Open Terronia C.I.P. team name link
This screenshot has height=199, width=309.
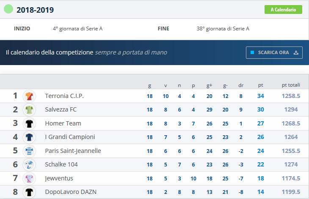pyautogui.click(x=64, y=96)
